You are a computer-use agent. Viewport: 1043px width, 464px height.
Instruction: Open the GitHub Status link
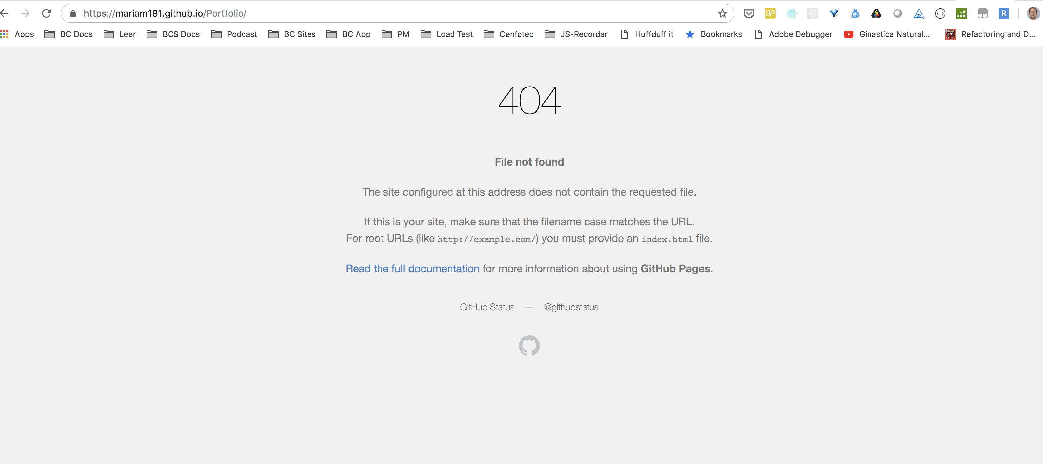pos(487,307)
